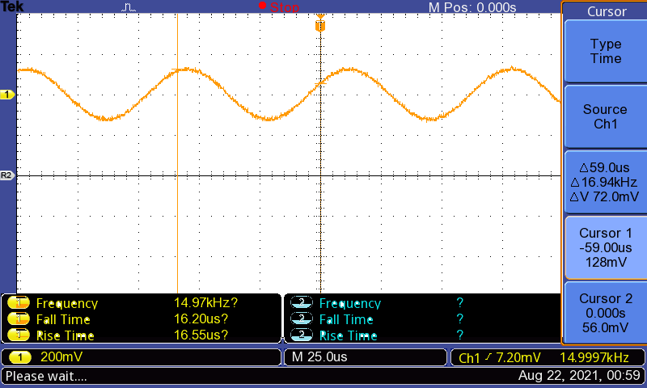Click the Please wait.... status message
647x388 pixels.
tap(46, 376)
